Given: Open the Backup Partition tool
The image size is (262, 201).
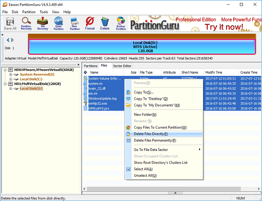Looking at the screenshot, I should click(x=121, y=24).
